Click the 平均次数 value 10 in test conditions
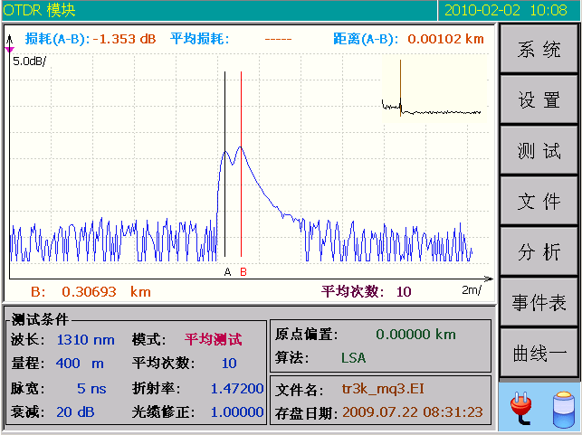This screenshot has height=435, width=582. (x=229, y=364)
